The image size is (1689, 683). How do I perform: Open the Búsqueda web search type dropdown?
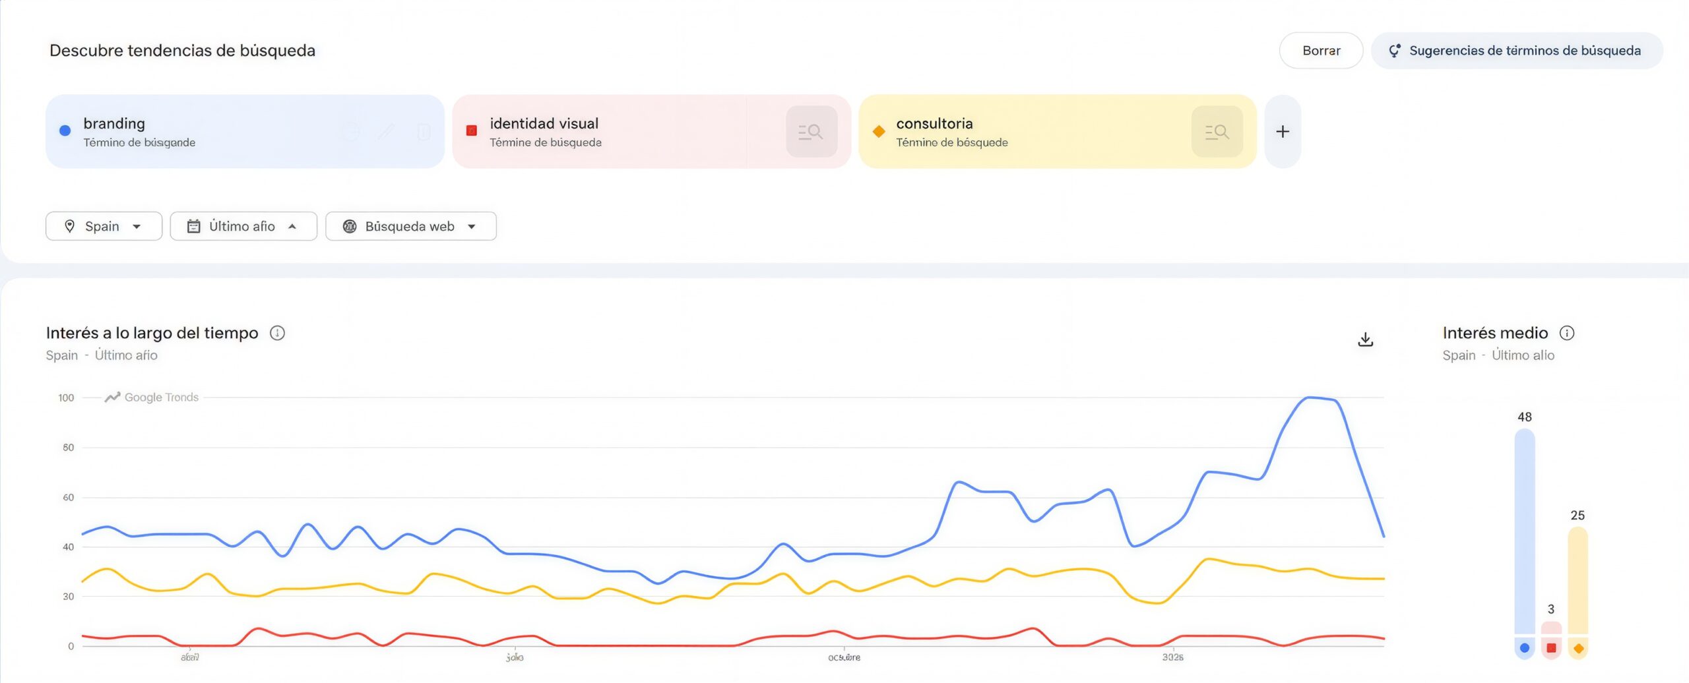pos(410,226)
